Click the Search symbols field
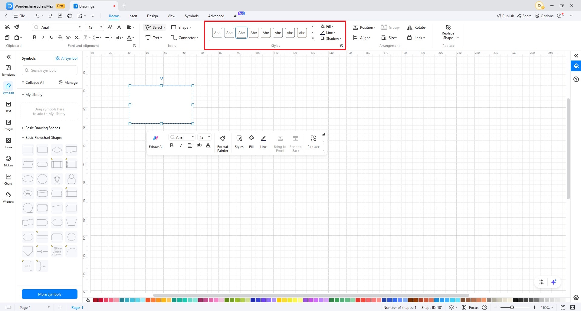The width and height of the screenshot is (581, 311). coord(50,70)
